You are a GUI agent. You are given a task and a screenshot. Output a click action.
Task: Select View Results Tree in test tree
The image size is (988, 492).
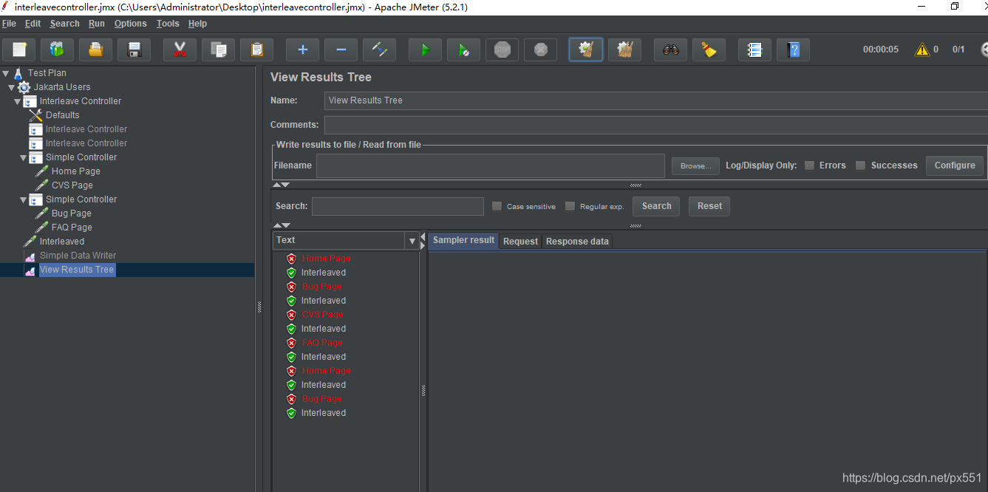77,270
